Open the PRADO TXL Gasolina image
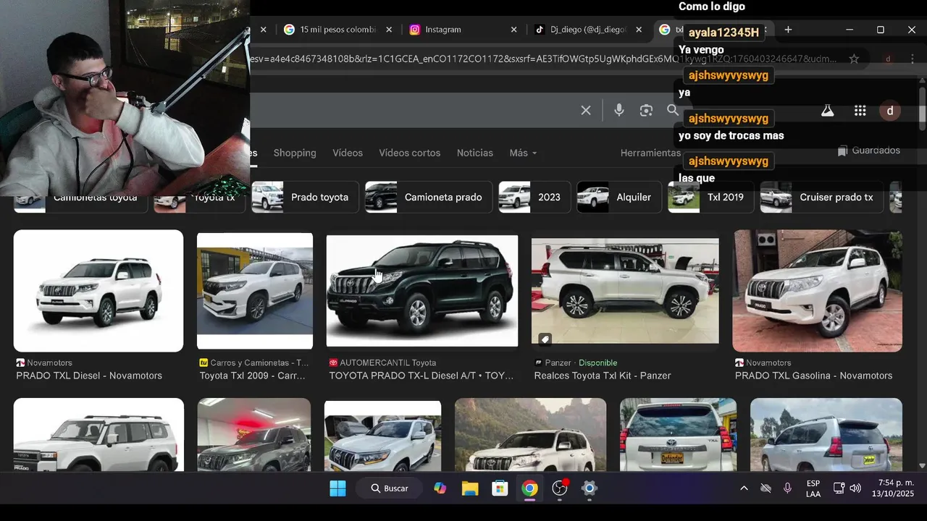 (818, 291)
